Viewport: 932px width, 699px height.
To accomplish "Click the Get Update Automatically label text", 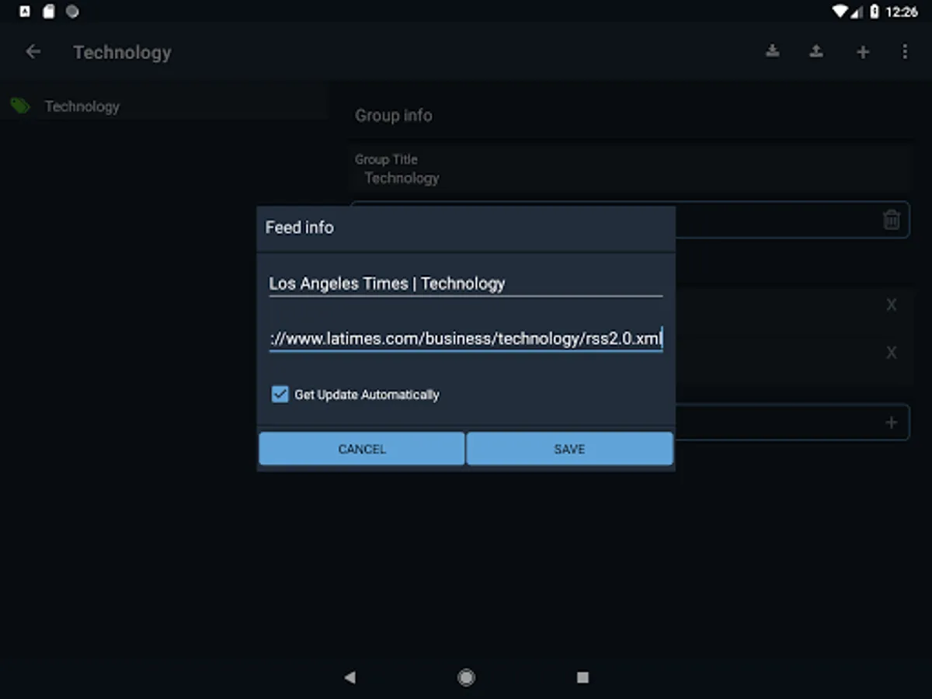I will 367,395.
